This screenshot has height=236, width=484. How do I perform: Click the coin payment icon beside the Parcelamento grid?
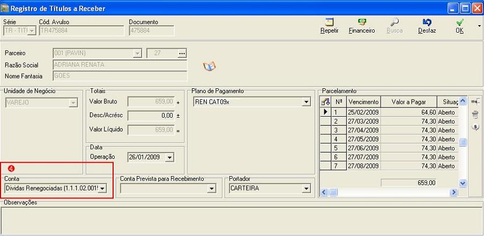[x=475, y=127]
